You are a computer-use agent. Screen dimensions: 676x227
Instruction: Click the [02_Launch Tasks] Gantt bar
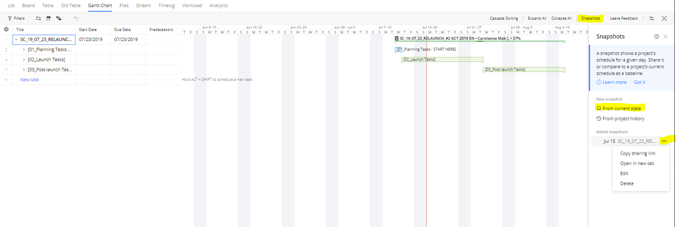(442, 59)
